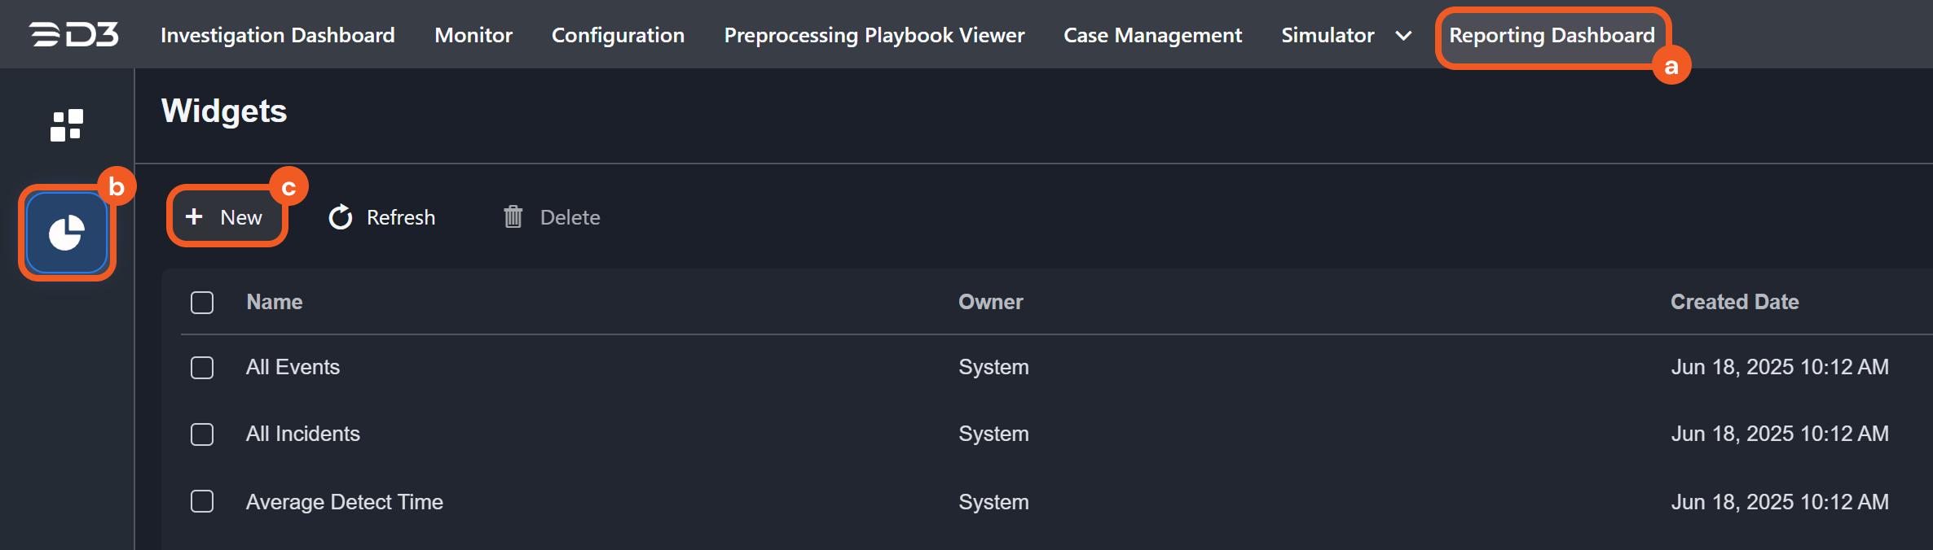Open the Investigation Dashboard tab
This screenshot has width=1933, height=550.
[277, 35]
